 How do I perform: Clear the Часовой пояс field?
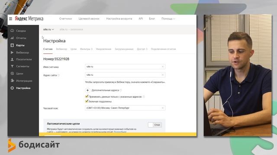[x=163, y=108]
